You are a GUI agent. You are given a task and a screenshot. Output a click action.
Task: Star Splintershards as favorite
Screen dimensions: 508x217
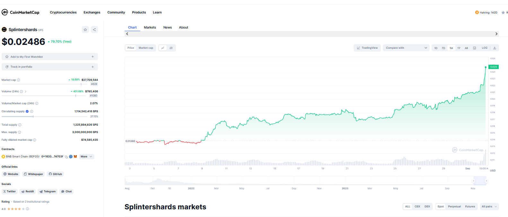85,29
